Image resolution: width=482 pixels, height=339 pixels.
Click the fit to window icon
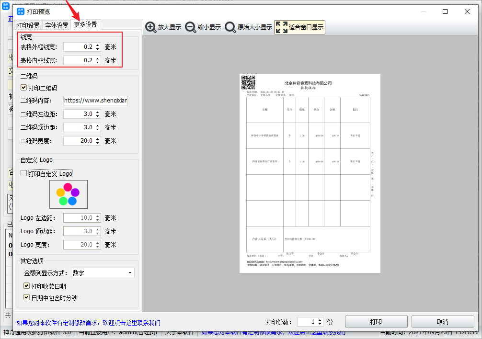pyautogui.click(x=282, y=27)
